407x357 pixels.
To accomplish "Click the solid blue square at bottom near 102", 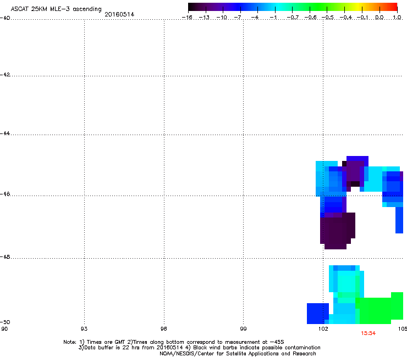I will (x=318, y=314).
